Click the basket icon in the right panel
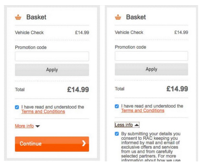This screenshot has height=165, width=201. [x=118, y=17]
